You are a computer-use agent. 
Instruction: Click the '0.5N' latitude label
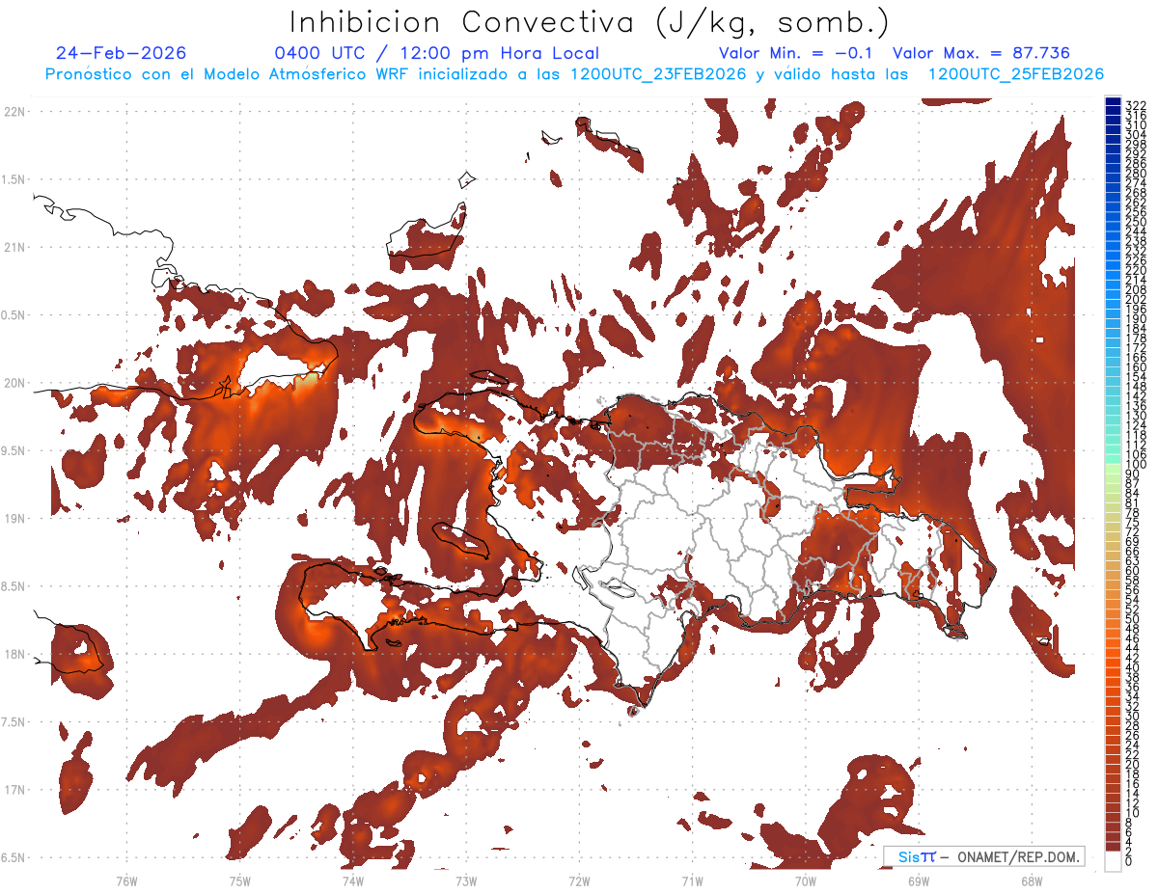[x=14, y=315]
